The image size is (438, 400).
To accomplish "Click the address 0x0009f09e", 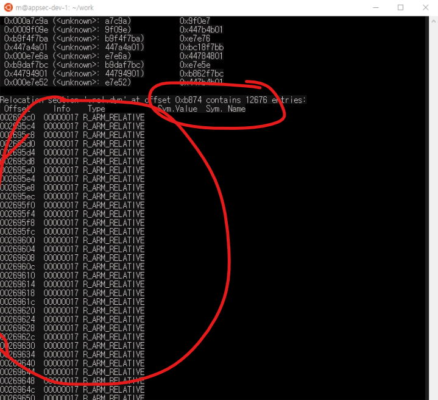I will coord(26,30).
